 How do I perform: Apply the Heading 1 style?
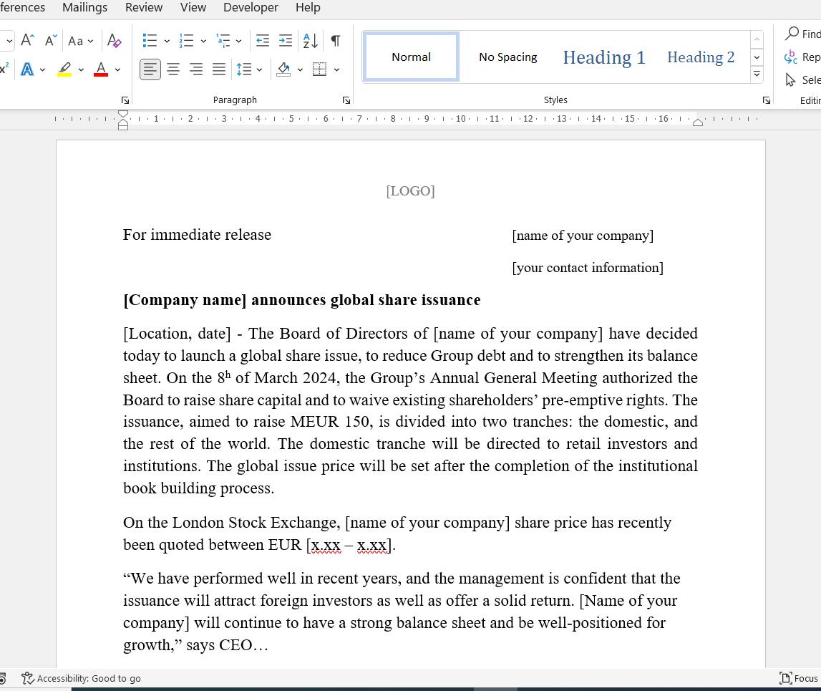pyautogui.click(x=603, y=57)
